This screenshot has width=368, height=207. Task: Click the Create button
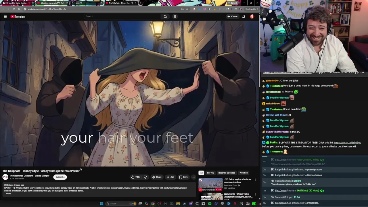click(232, 16)
